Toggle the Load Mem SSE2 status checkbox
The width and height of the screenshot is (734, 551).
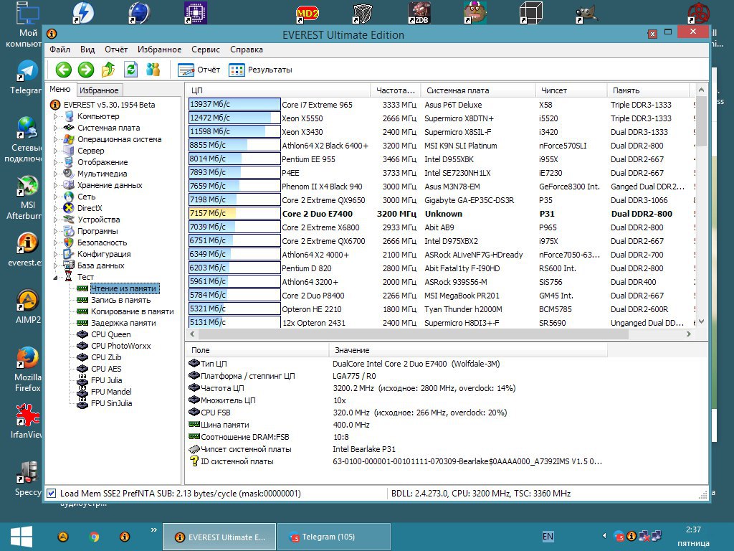coord(52,494)
